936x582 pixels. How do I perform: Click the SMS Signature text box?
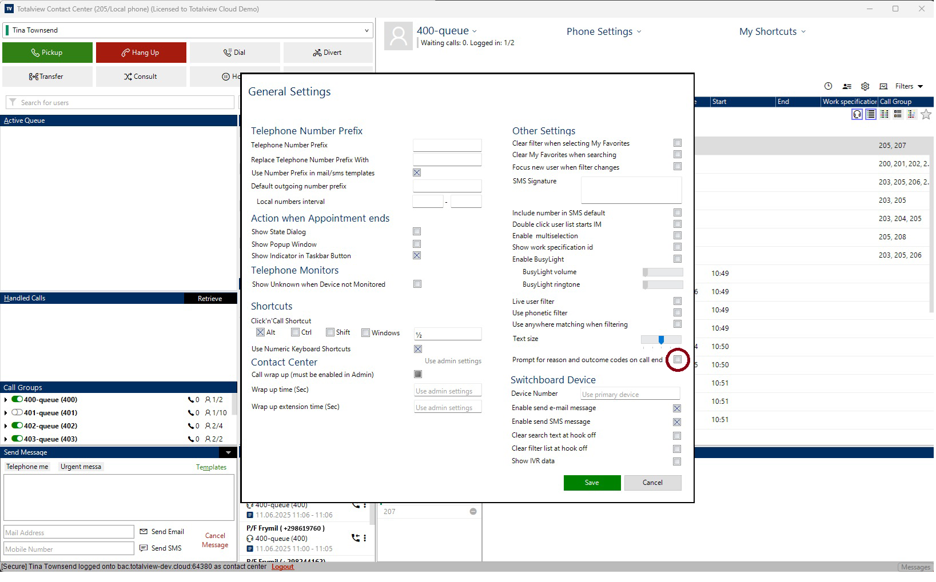[631, 190]
